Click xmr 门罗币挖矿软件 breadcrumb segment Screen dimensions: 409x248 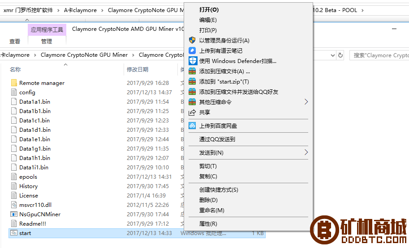coord(28,10)
